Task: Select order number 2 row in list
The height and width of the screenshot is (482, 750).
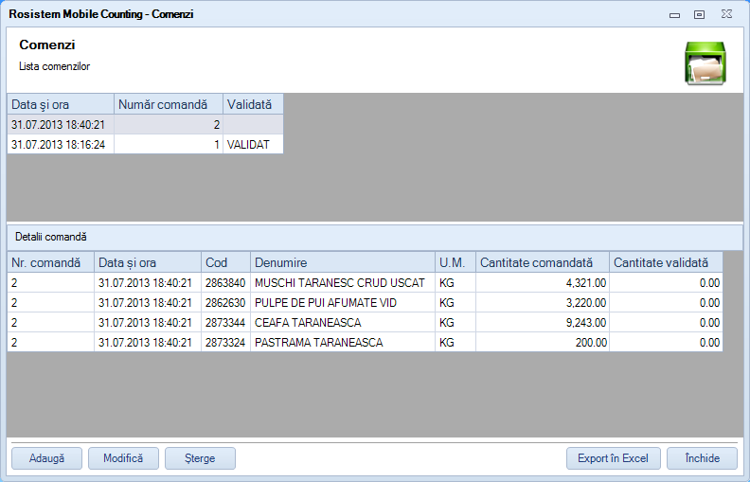Action: pyautogui.click(x=144, y=124)
